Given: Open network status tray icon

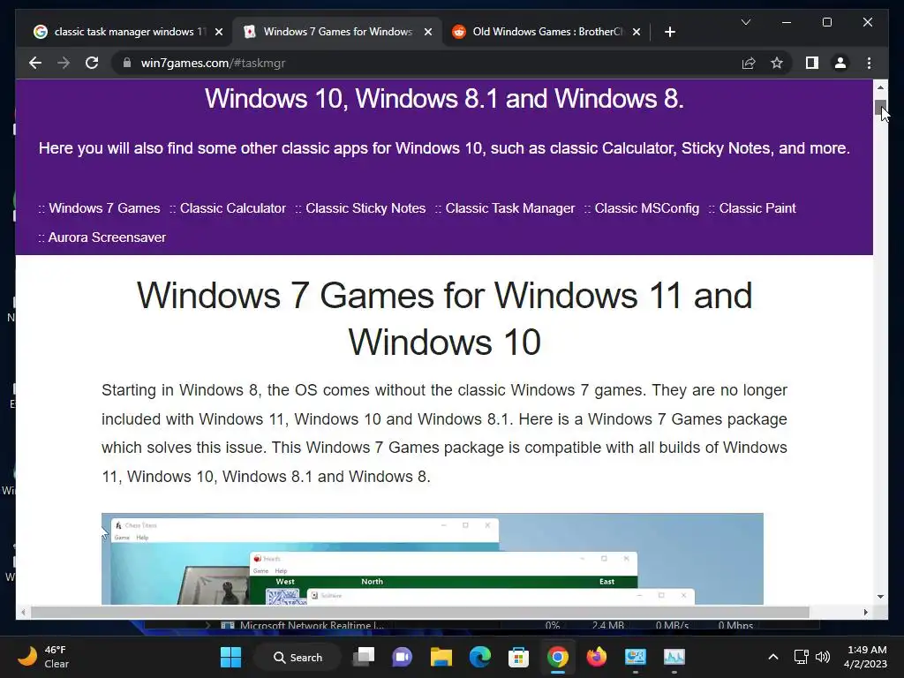Looking at the screenshot, I should pyautogui.click(x=801, y=657).
